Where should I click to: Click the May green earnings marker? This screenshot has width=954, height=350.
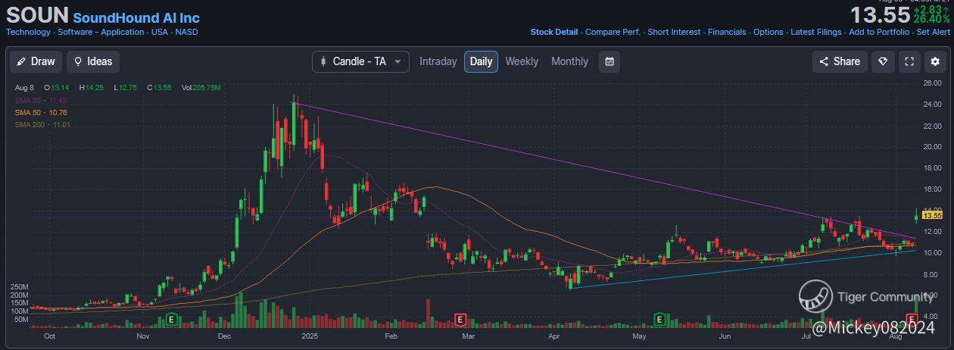click(x=660, y=319)
